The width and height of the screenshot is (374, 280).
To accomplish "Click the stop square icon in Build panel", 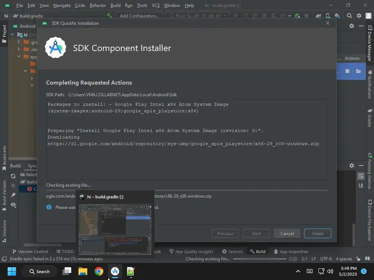I will point(13,186).
